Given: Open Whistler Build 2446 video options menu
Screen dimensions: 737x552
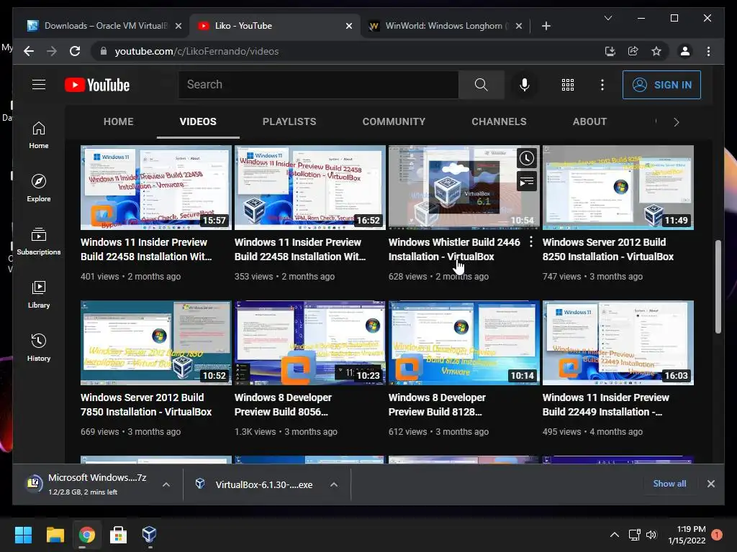Looking at the screenshot, I should [530, 241].
